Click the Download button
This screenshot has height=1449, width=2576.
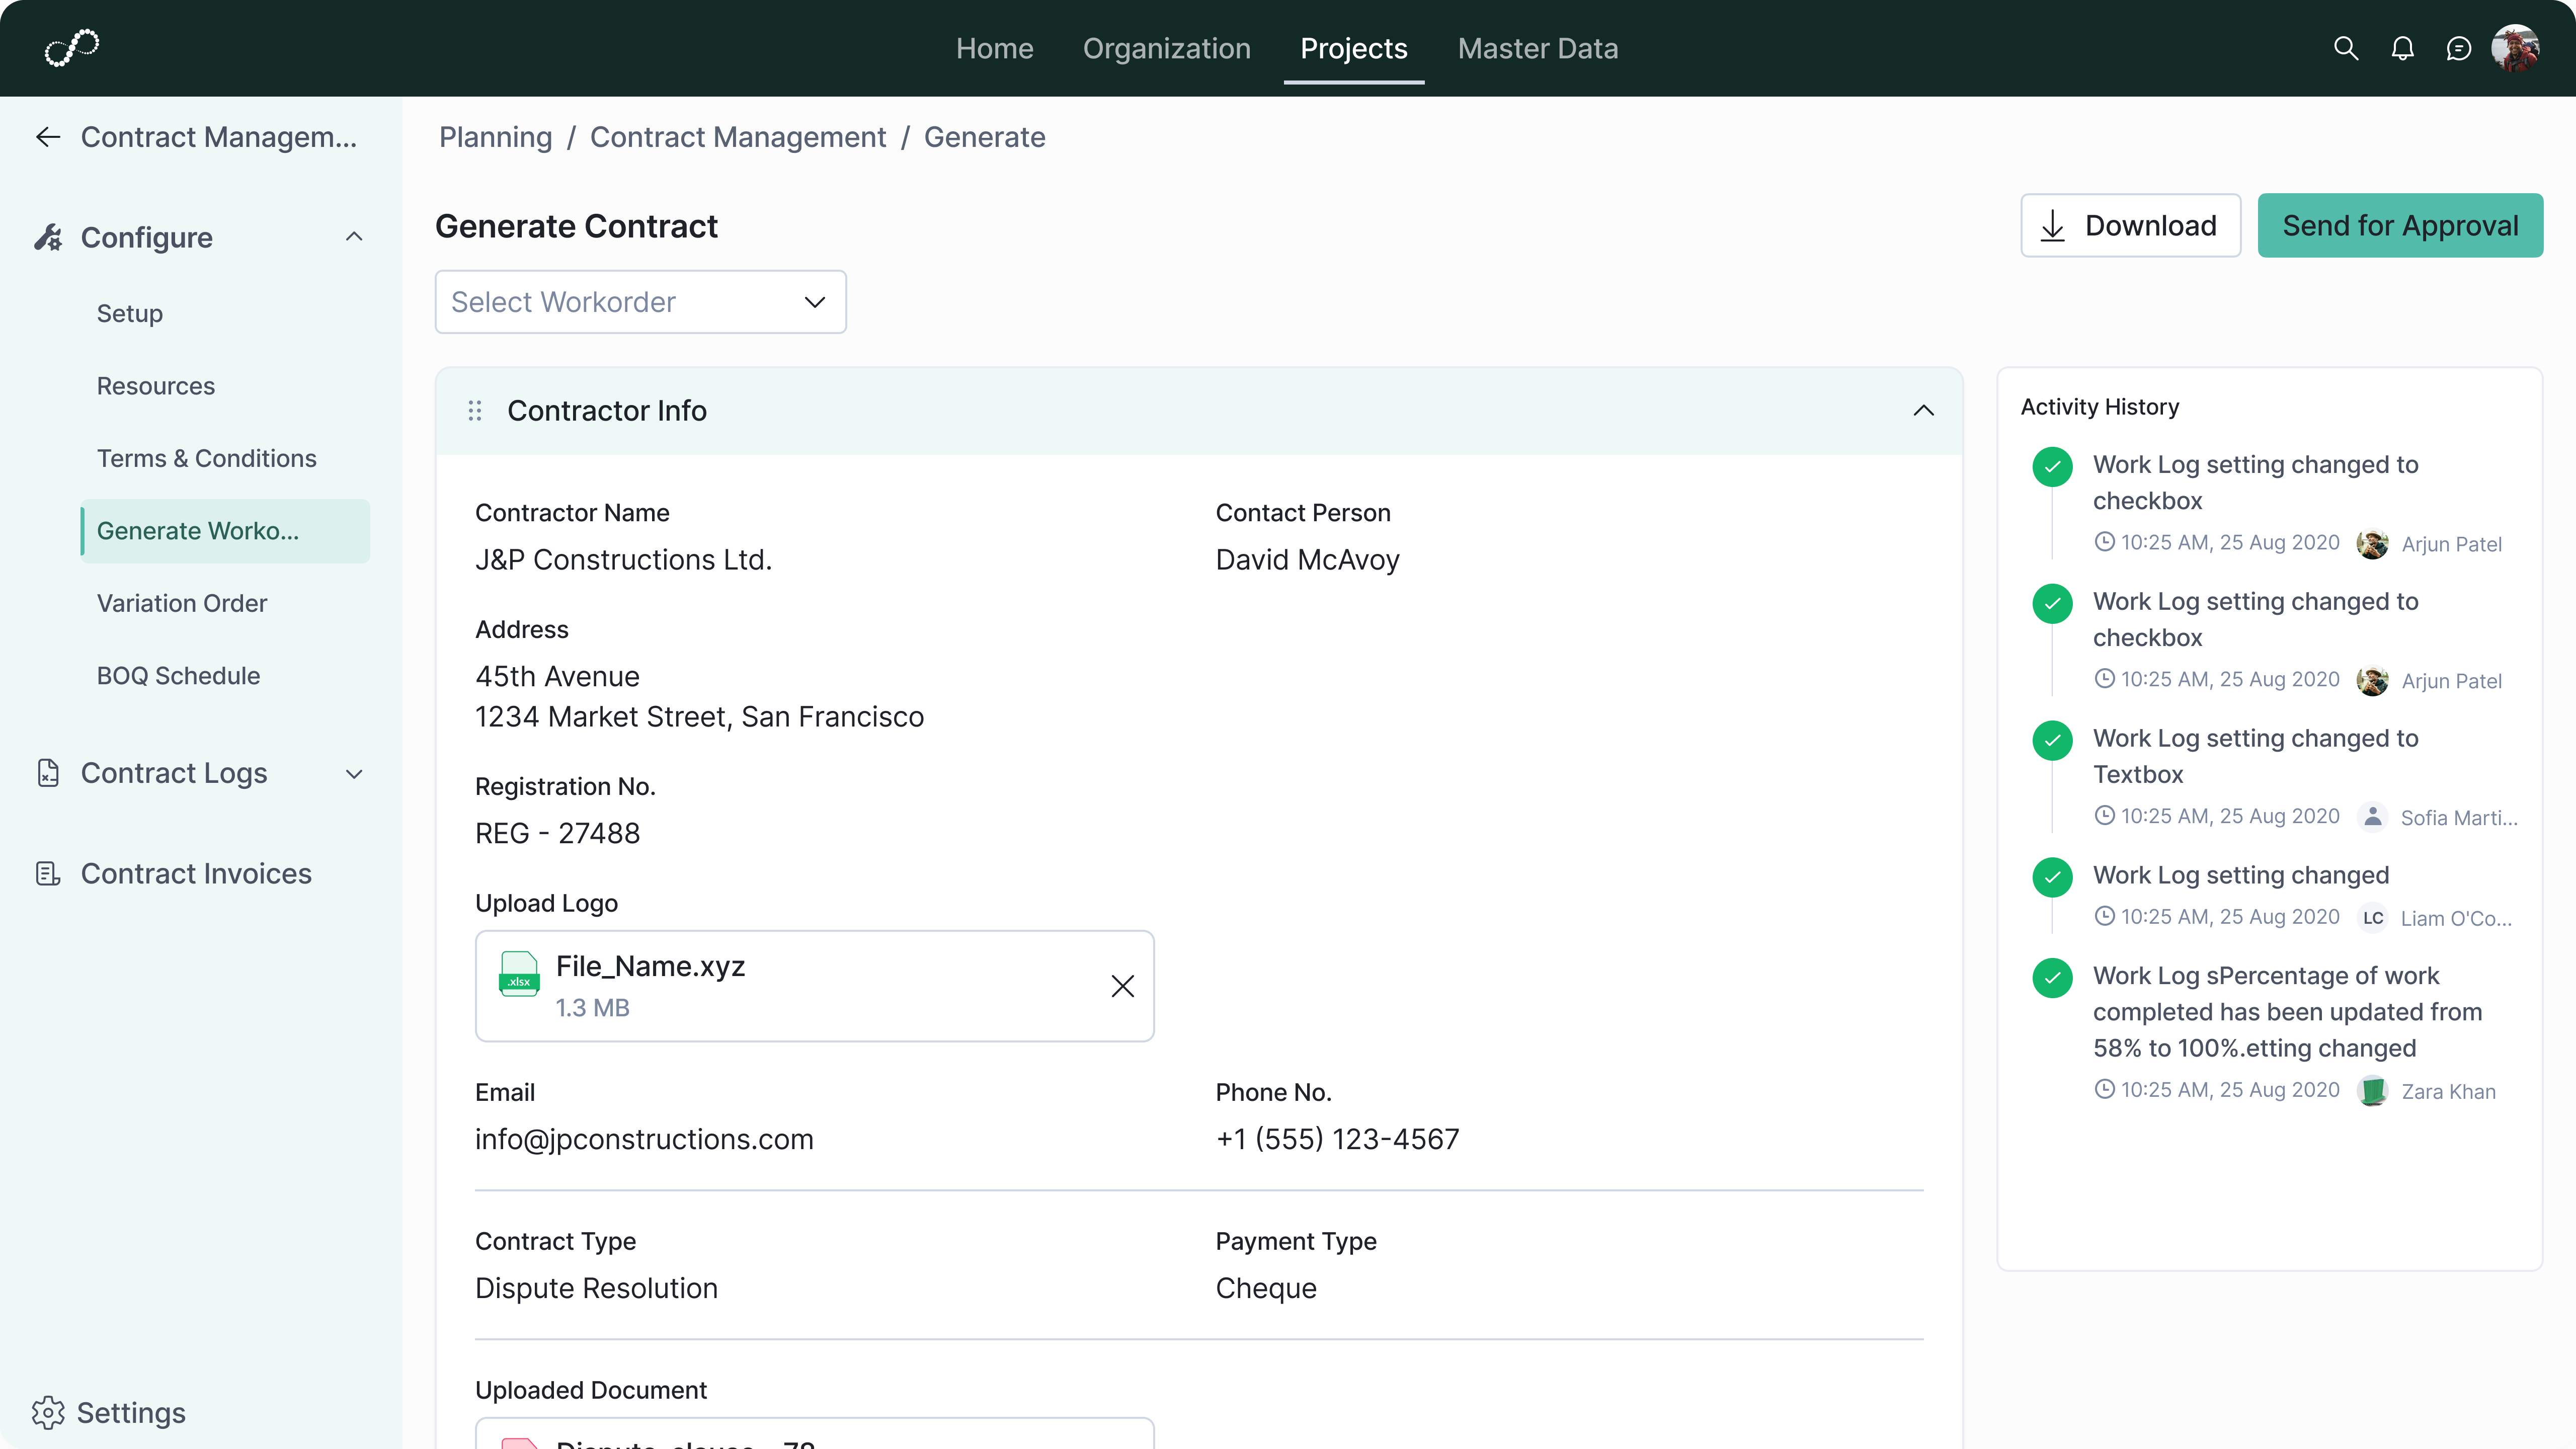pyautogui.click(x=2131, y=226)
